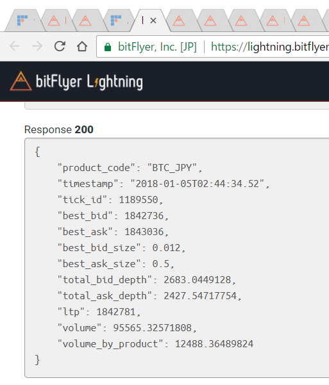
Task: Click the "best_ask_size": 0.5 line
Action: 115,264
